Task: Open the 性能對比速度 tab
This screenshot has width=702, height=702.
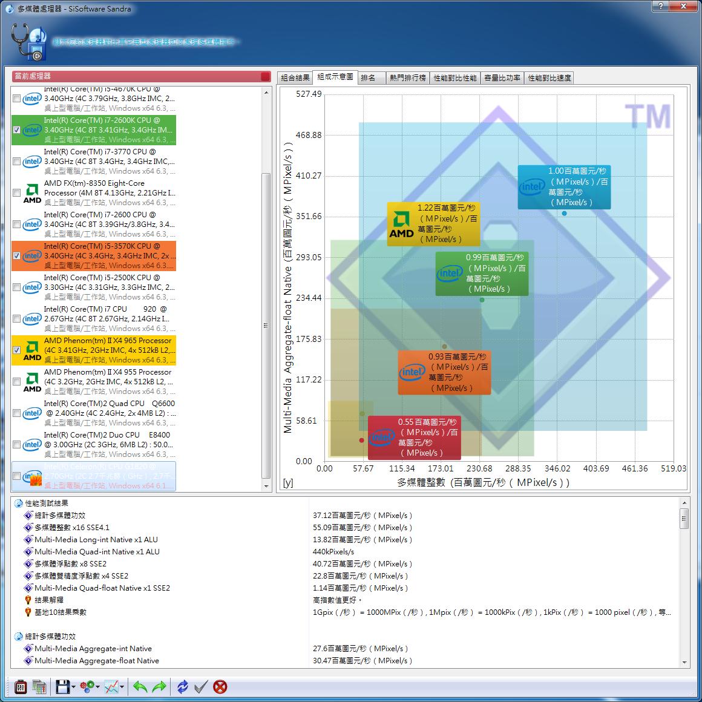Action: (x=549, y=78)
